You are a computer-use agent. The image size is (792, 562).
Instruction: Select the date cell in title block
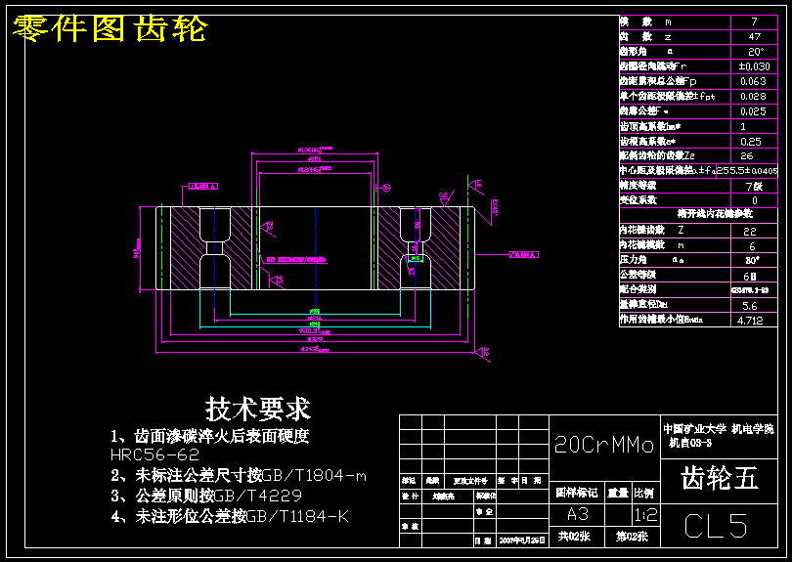pyautogui.click(x=523, y=540)
